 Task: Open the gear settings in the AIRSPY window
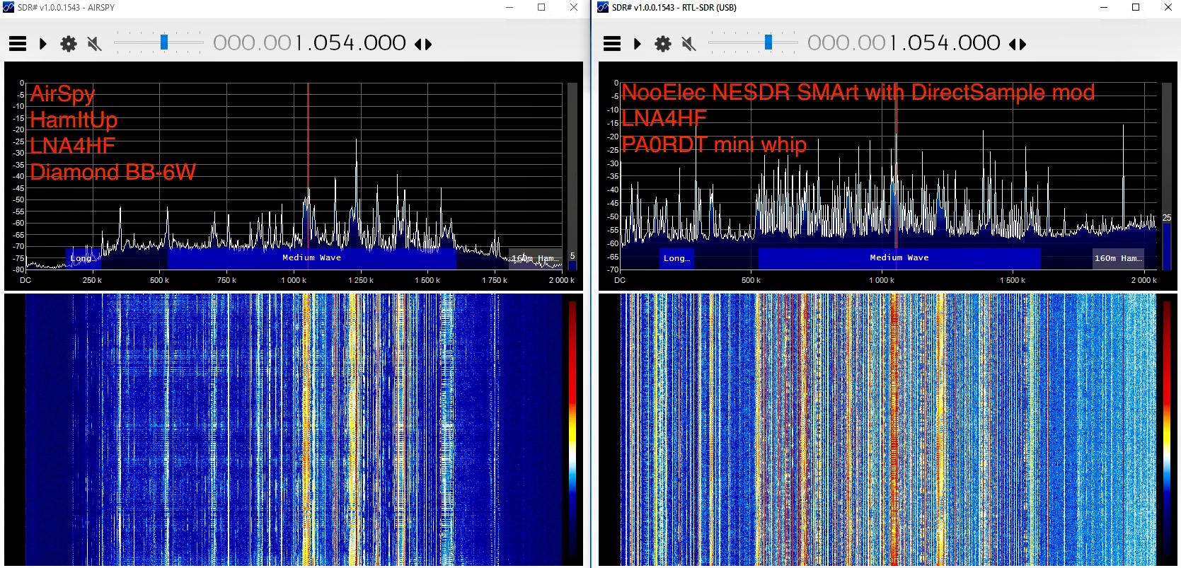point(69,44)
